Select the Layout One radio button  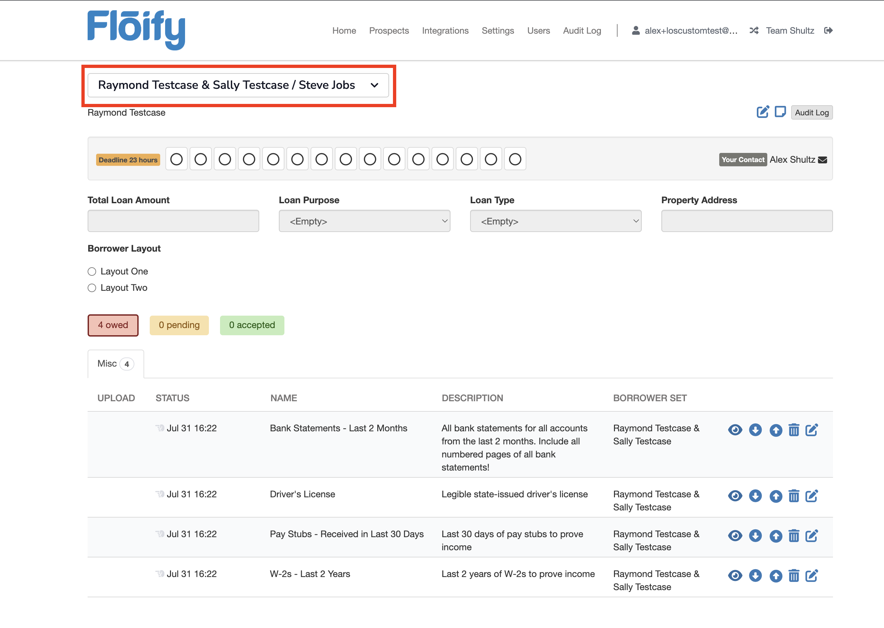pos(92,272)
